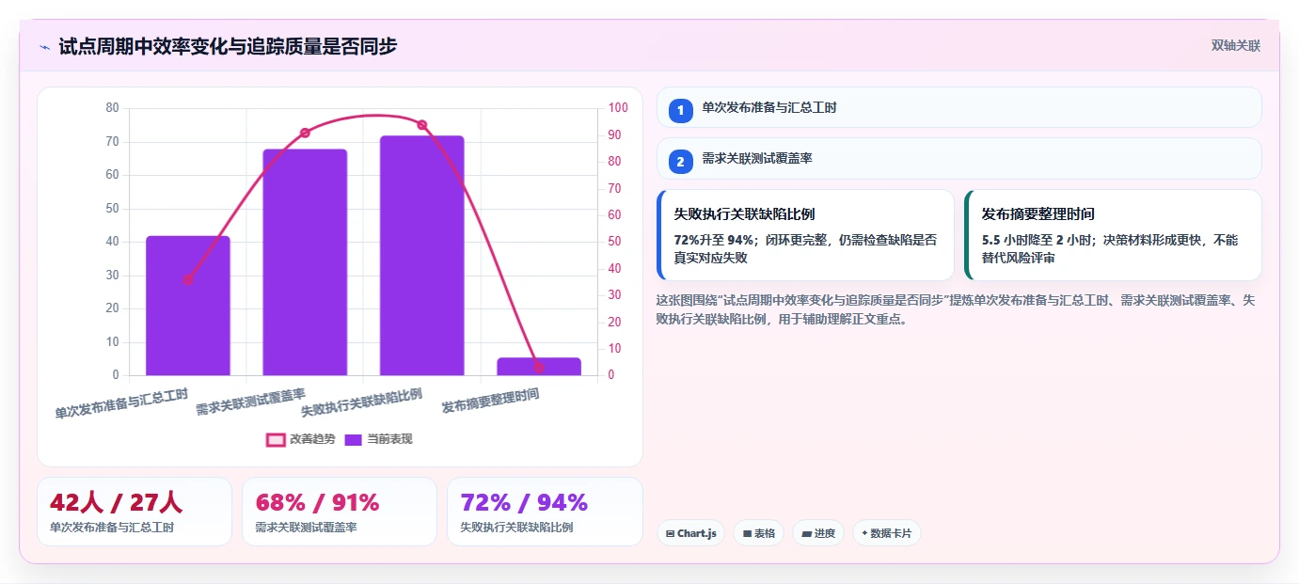This screenshot has height=584, width=1299.
Task: Click the 72% / 94% stat card
Action: tap(545, 512)
